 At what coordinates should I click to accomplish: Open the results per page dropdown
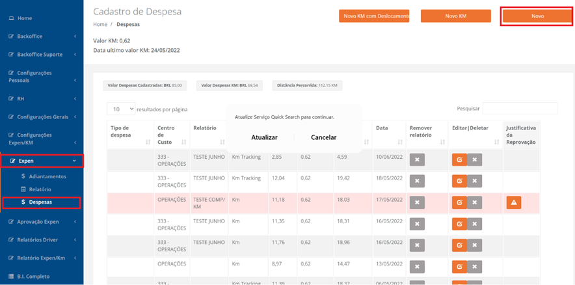tap(121, 109)
